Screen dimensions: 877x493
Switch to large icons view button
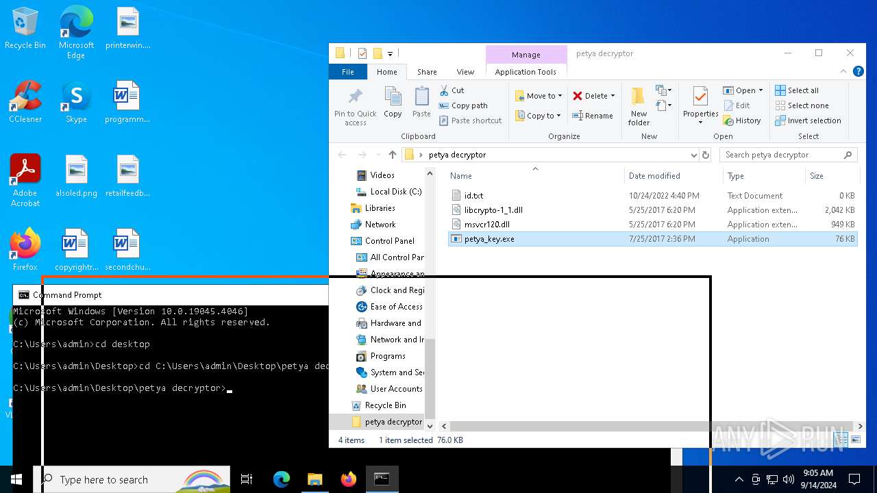(x=855, y=440)
